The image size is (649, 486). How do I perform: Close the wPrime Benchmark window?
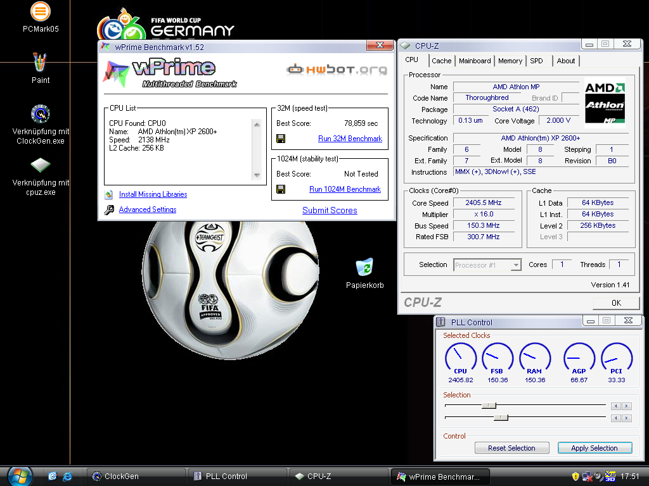380,45
